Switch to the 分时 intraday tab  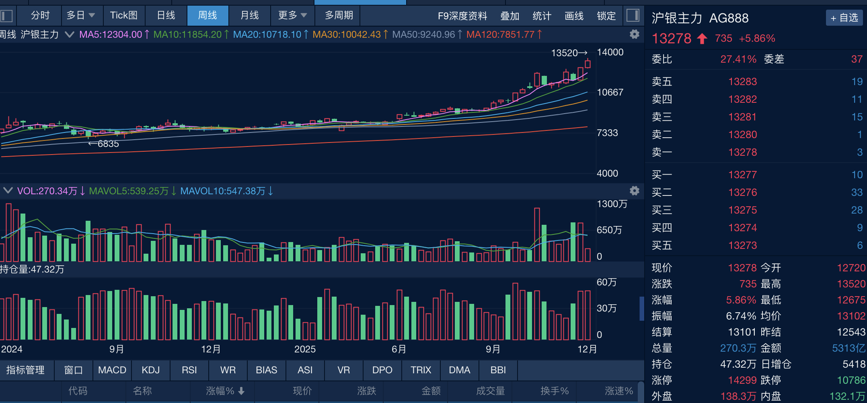pyautogui.click(x=39, y=16)
